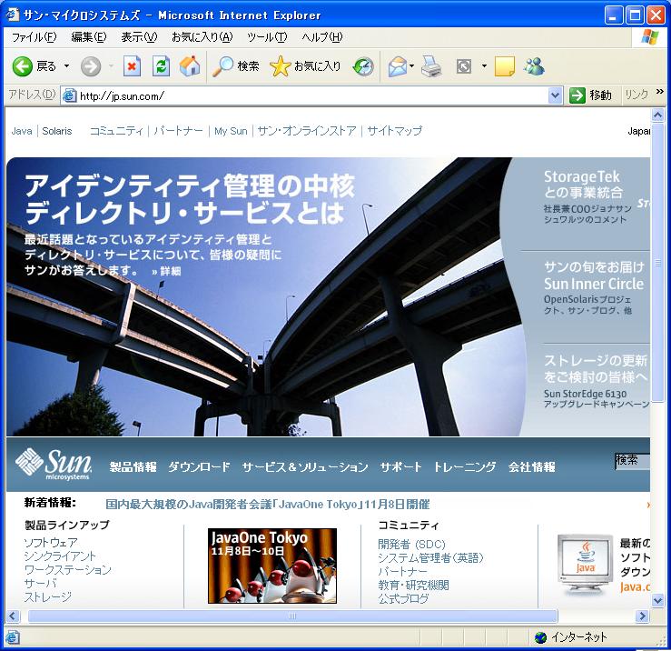The height and width of the screenshot is (651, 671).
Task: Go to the Home page icon
Action: click(x=190, y=66)
